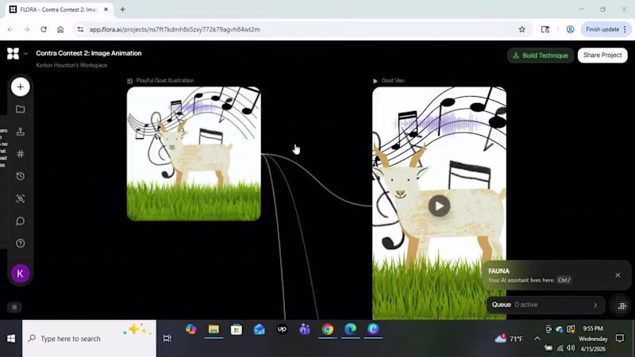
Task: Click the clock showing 9:55 PM
Action: [593, 328]
